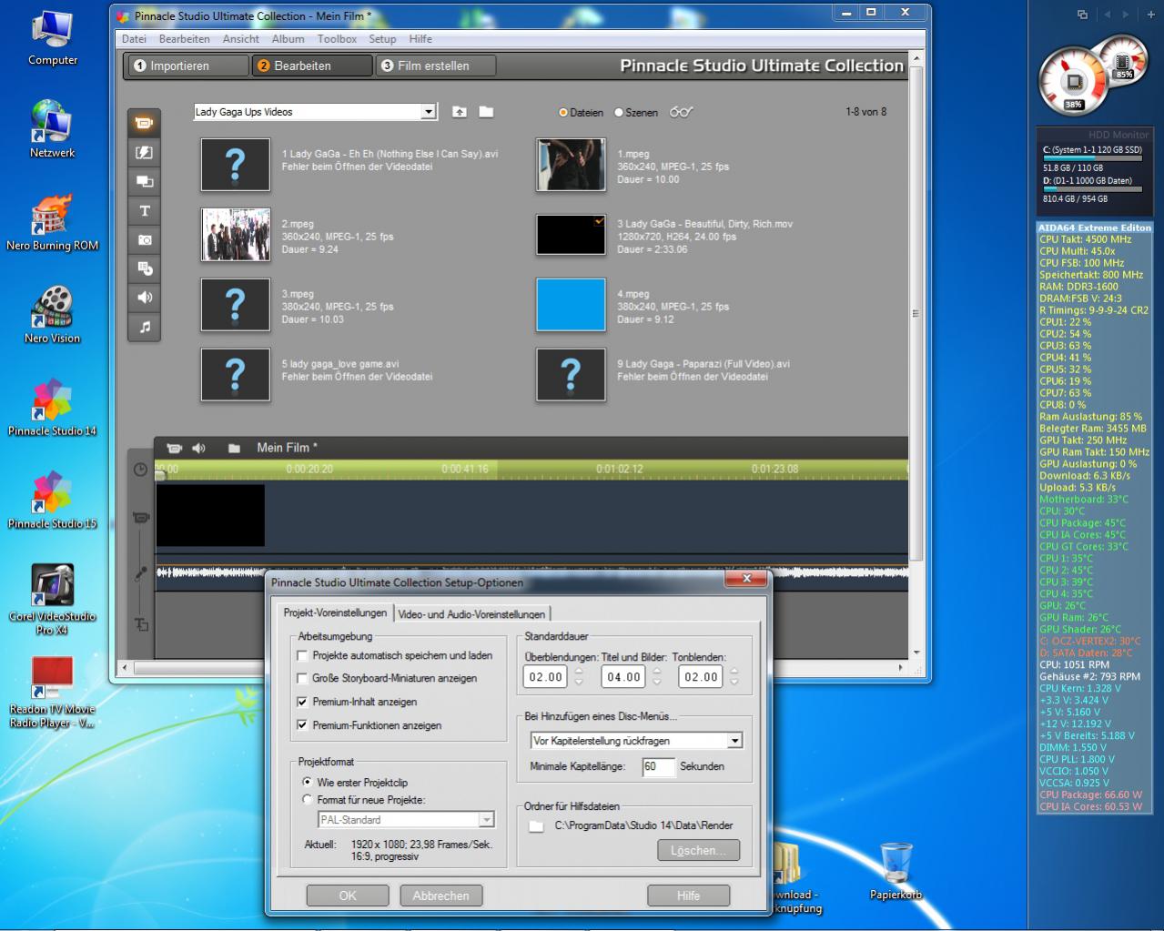The width and height of the screenshot is (1164, 931).
Task: Click Löschen to clear render files
Action: (699, 850)
